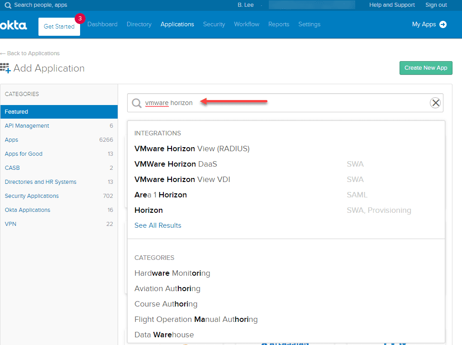This screenshot has width=462, height=345.
Task: Select the Apps for Good category
Action: pos(59,154)
